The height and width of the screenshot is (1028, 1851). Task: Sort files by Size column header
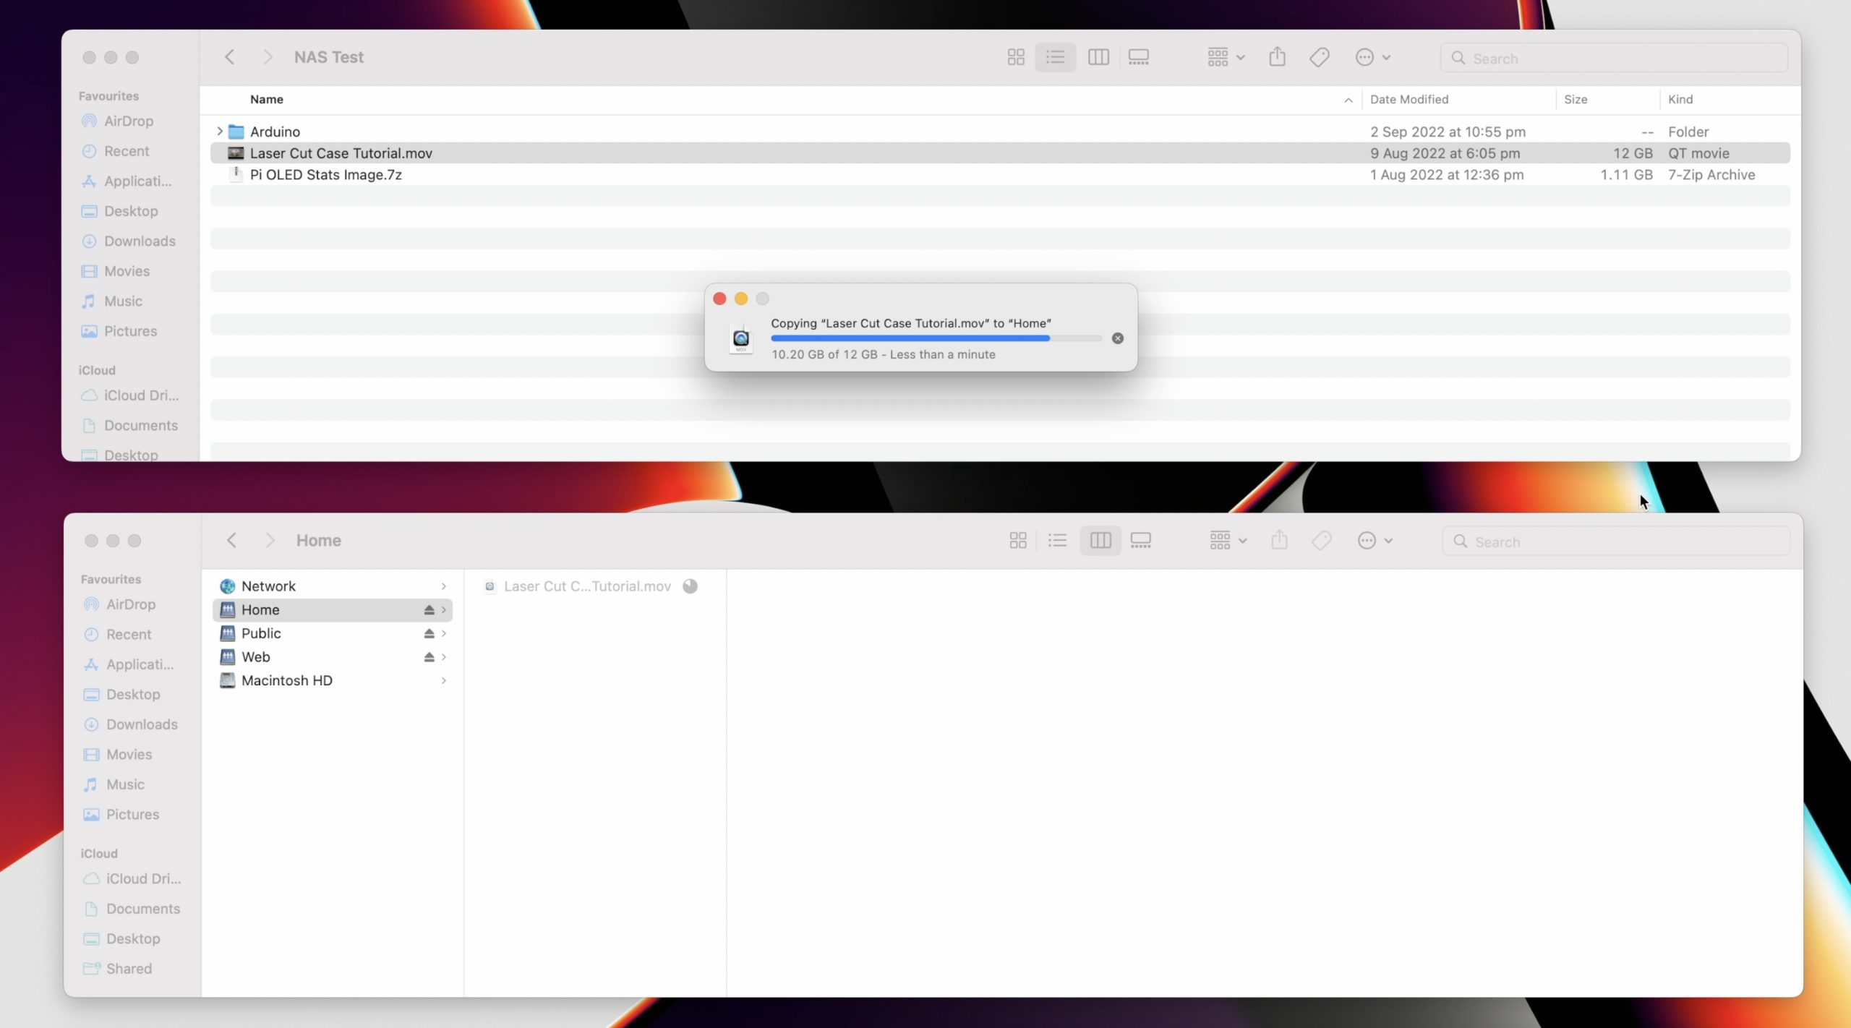point(1576,99)
